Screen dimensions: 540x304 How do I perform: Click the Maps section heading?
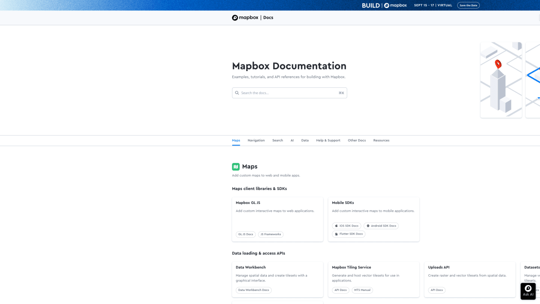[250, 167]
